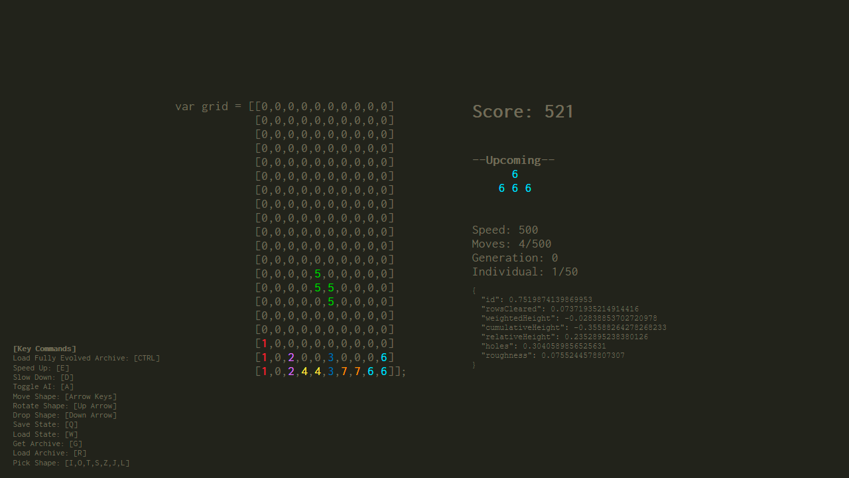Viewport: 849px width, 478px height.
Task: Click the Score: 521 text
Action: pyautogui.click(x=523, y=112)
